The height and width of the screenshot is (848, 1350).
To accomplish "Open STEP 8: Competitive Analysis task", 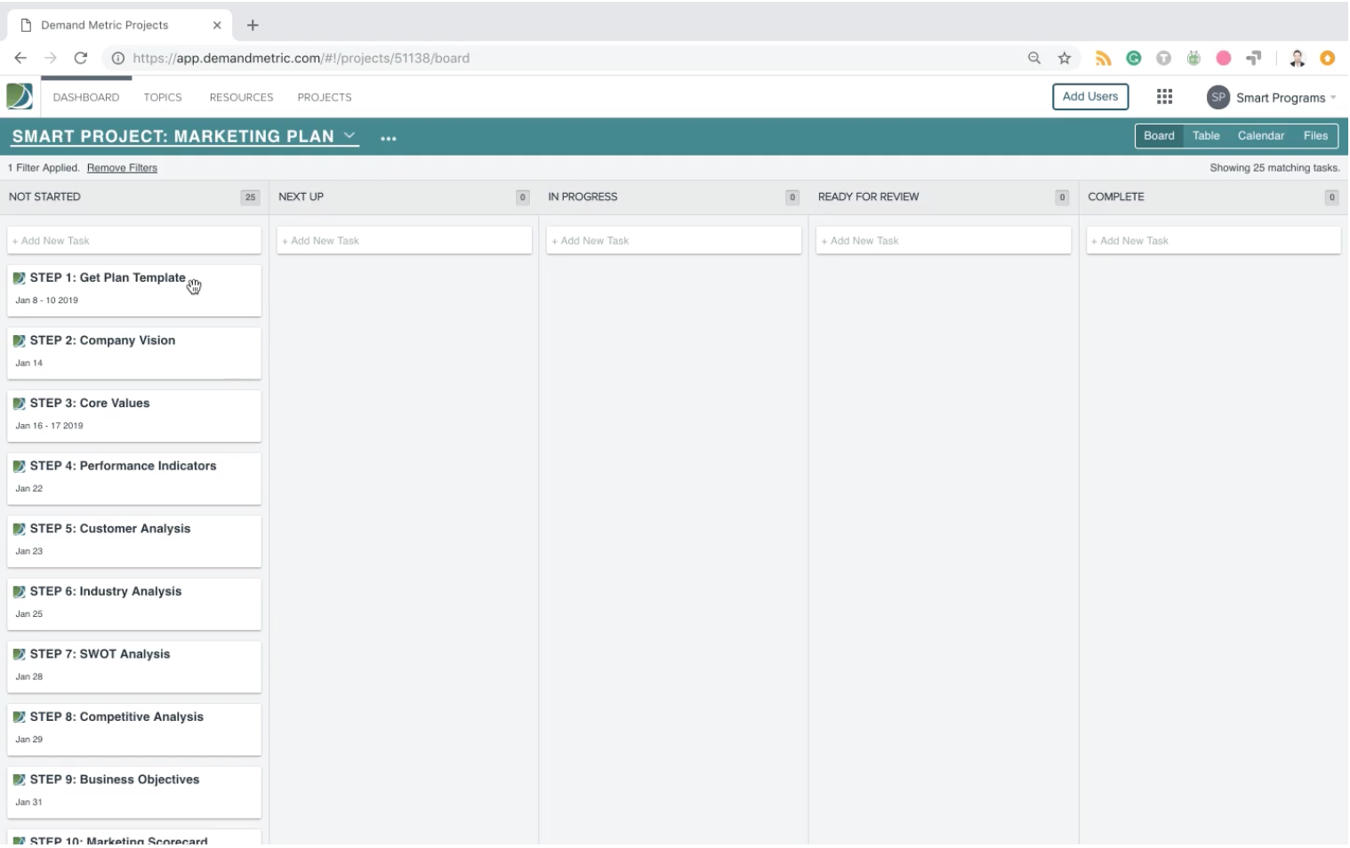I will pyautogui.click(x=134, y=729).
